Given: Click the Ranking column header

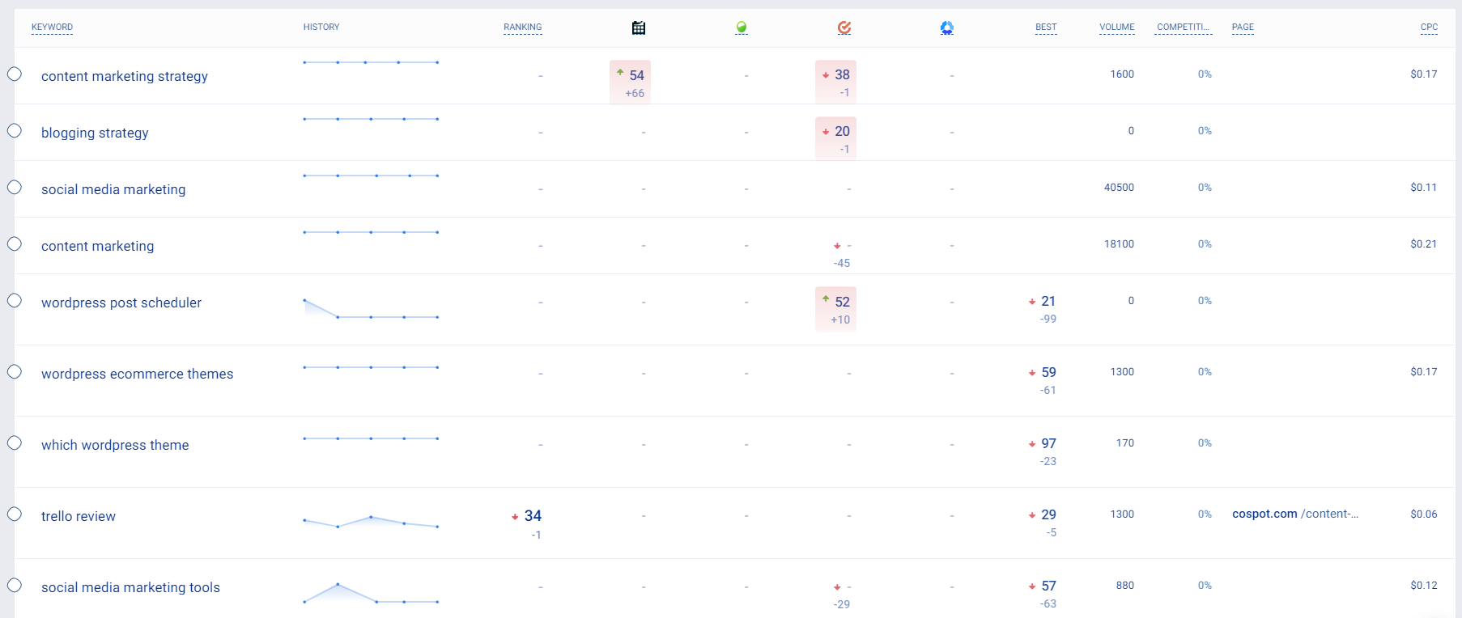Looking at the screenshot, I should tap(522, 28).
